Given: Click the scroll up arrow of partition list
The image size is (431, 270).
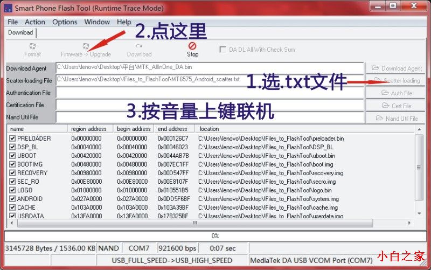Looking at the screenshot, I should [419, 129].
